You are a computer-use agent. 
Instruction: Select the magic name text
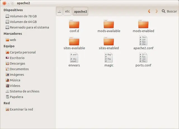[x=109, y=65]
